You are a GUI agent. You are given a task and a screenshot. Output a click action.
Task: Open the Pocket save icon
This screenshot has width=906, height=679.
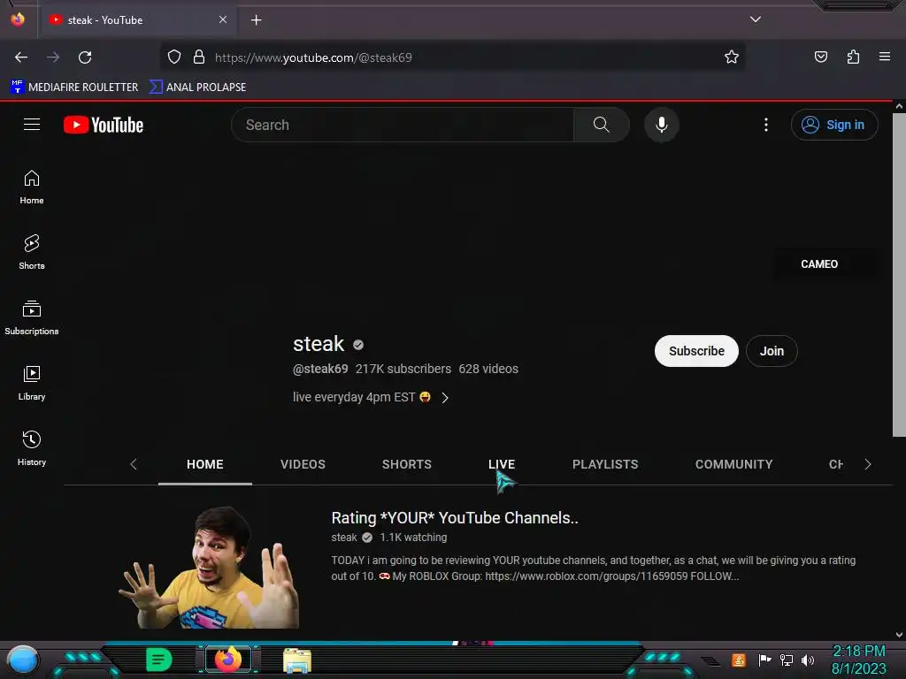[x=820, y=57]
